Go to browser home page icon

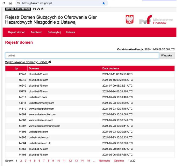(x=11, y=3)
